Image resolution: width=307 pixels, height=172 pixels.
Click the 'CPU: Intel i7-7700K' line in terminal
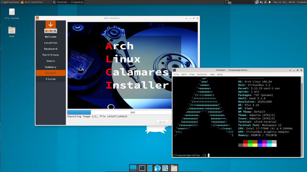coord(265,129)
